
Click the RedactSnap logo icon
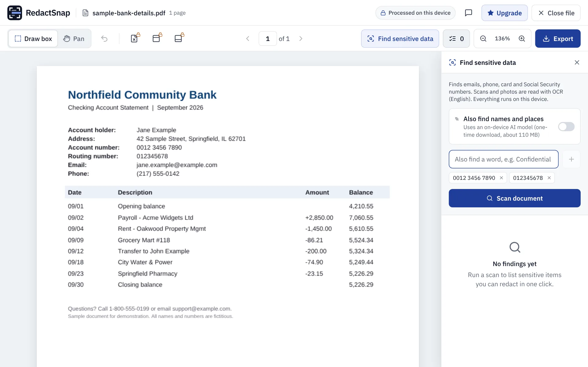point(14,13)
